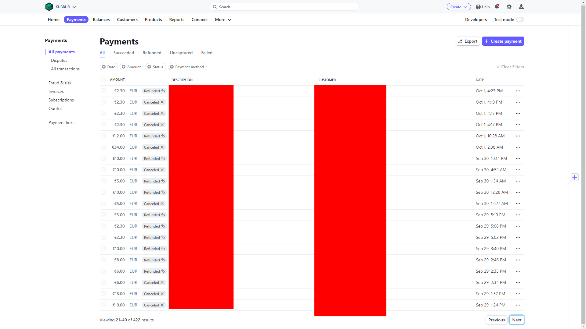Click the Help question mark icon
The image size is (586, 329).
(x=478, y=7)
